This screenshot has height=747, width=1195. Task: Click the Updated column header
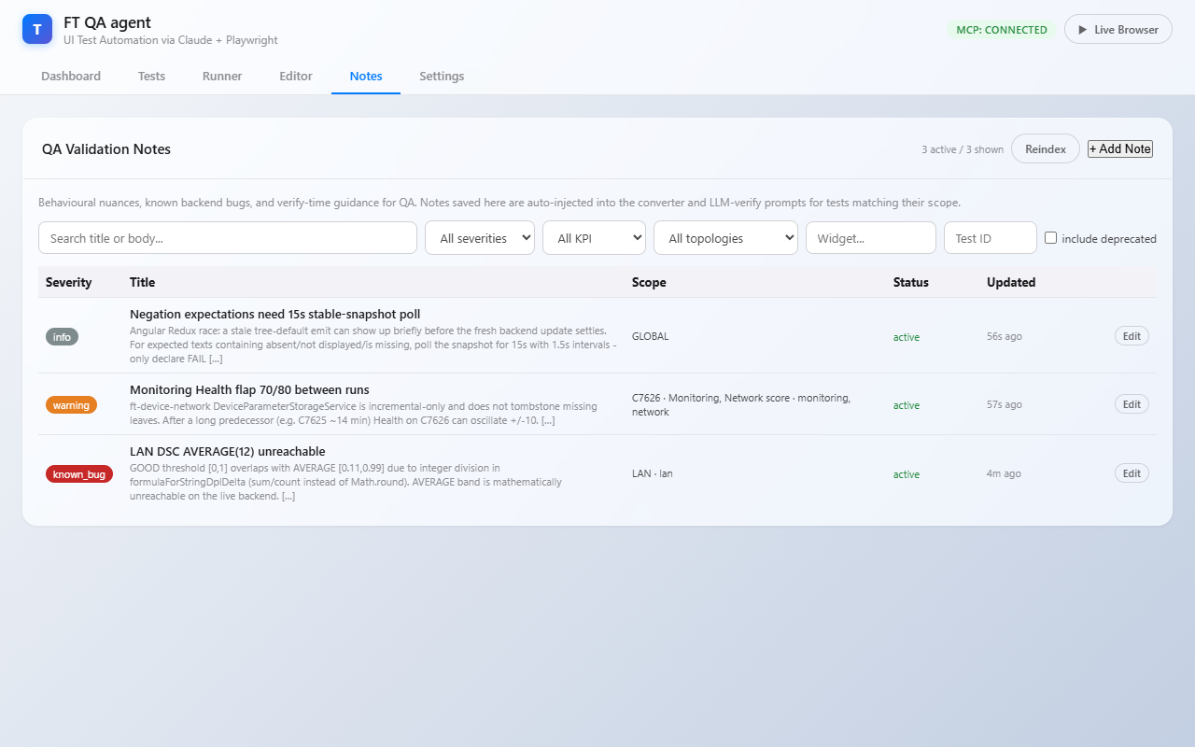click(x=1011, y=282)
